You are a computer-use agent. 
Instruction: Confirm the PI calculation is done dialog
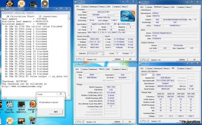(56, 112)
